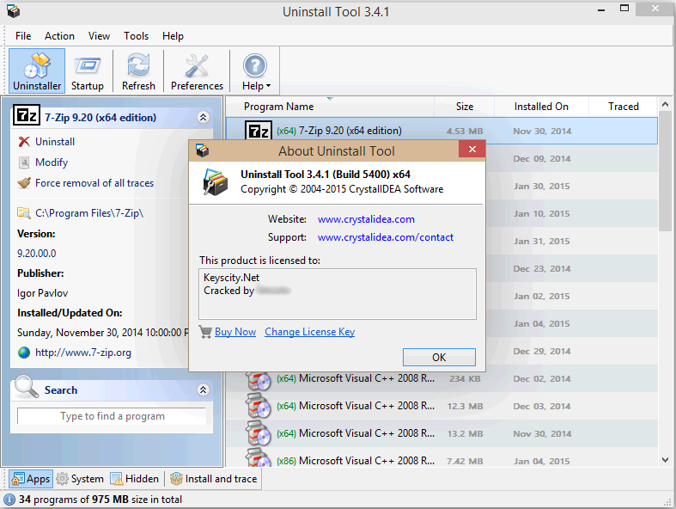Click the search field to find a program

[x=112, y=416]
